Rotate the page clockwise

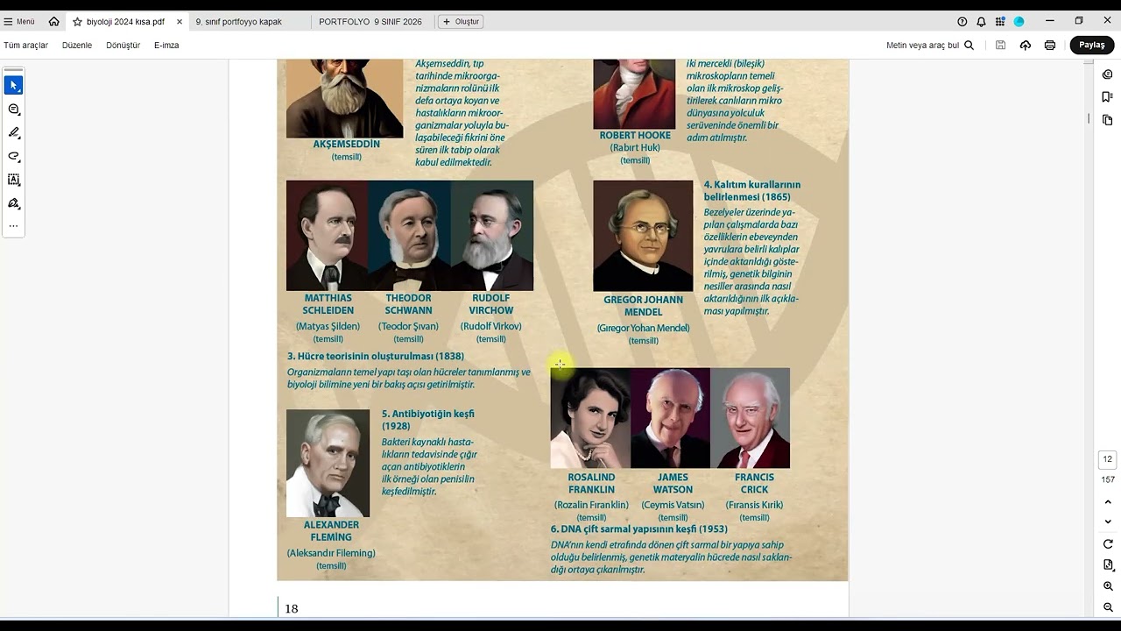tap(1108, 544)
